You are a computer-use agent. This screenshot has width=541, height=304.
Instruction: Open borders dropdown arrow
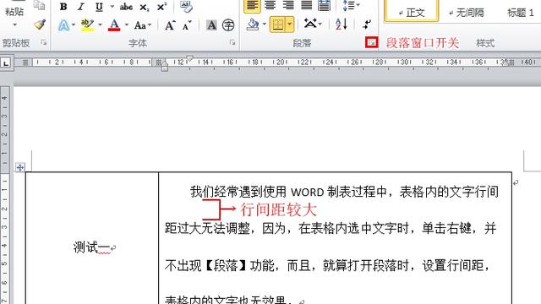click(x=290, y=24)
